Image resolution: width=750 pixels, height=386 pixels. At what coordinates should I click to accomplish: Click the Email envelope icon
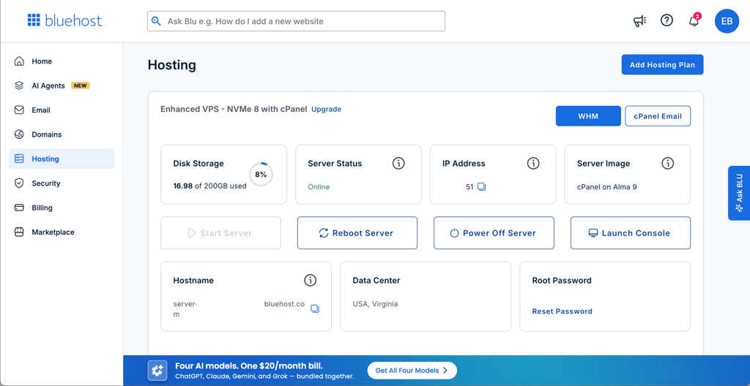point(19,110)
